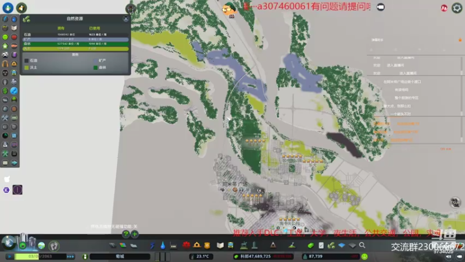465x262 pixels.
Task: Open the Police badge build menu
Action: (207, 245)
